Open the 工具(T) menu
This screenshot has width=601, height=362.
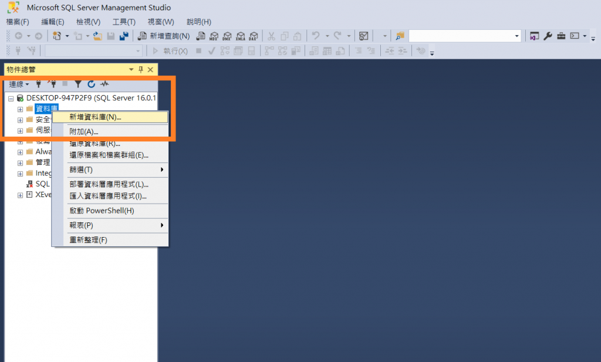pos(124,22)
